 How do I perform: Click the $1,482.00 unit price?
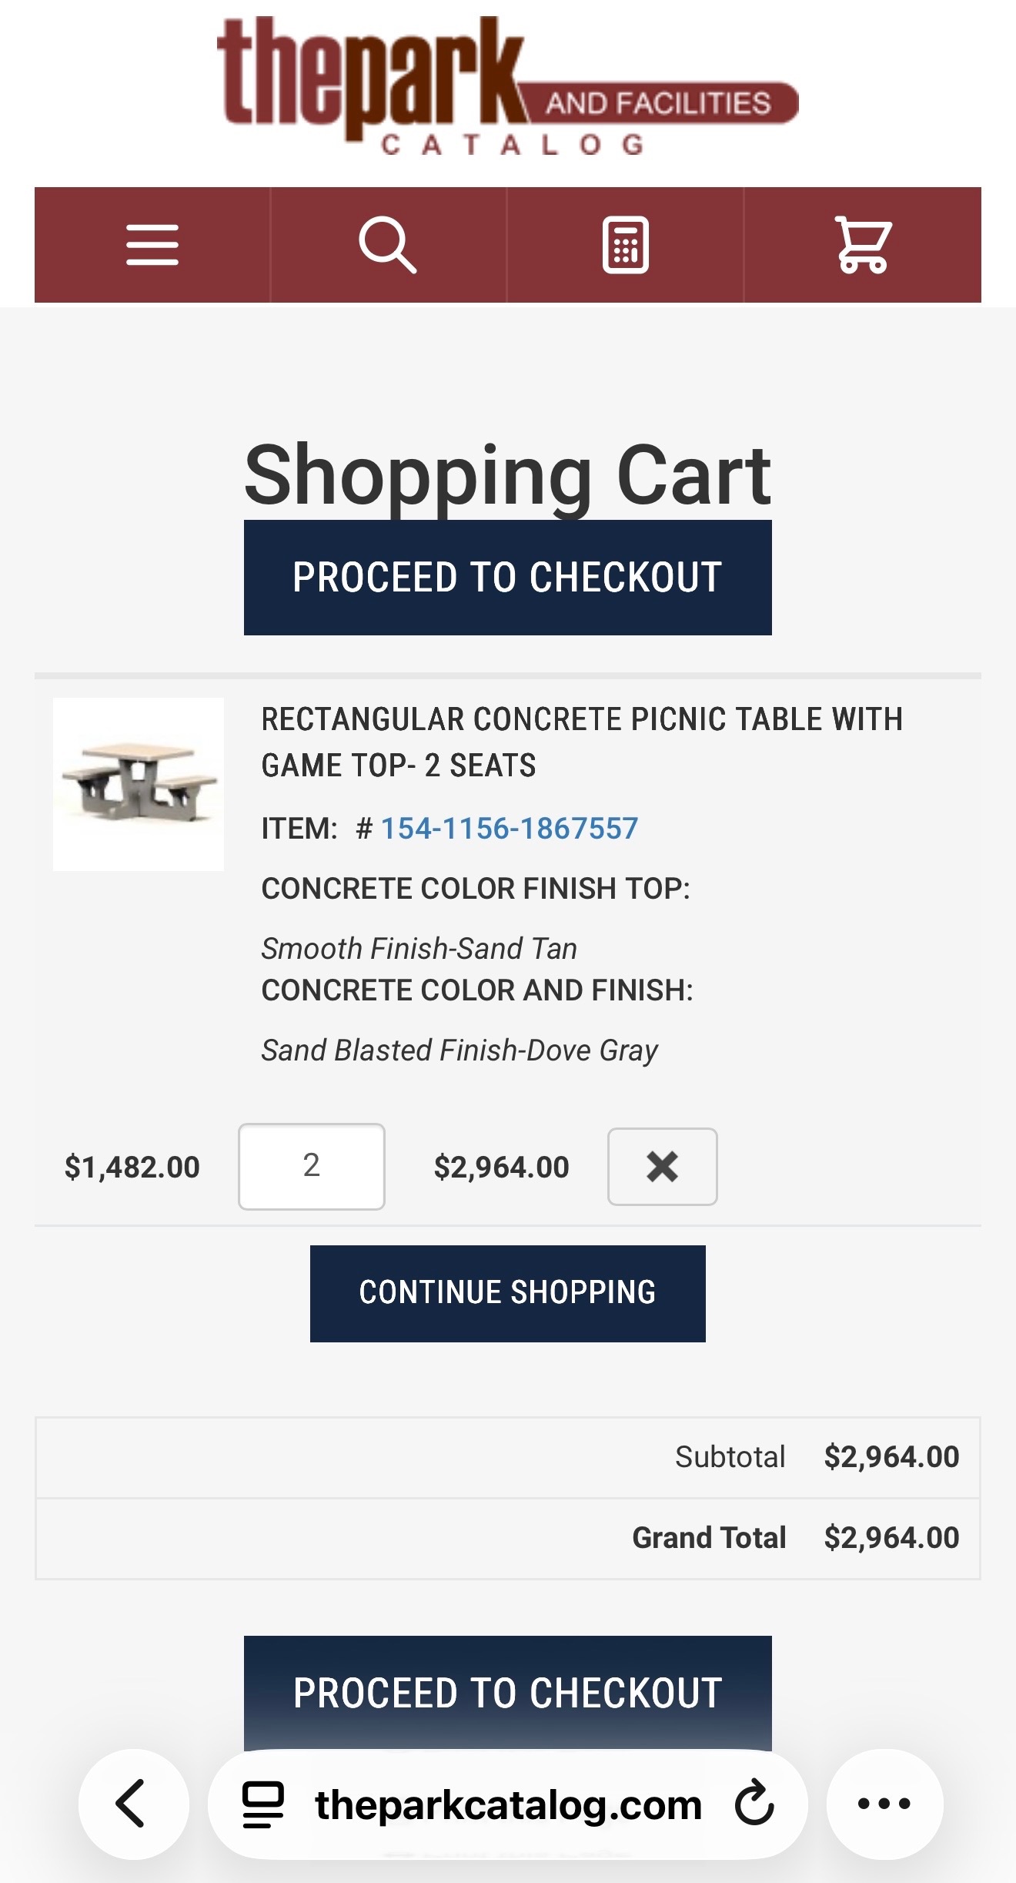tap(132, 1168)
